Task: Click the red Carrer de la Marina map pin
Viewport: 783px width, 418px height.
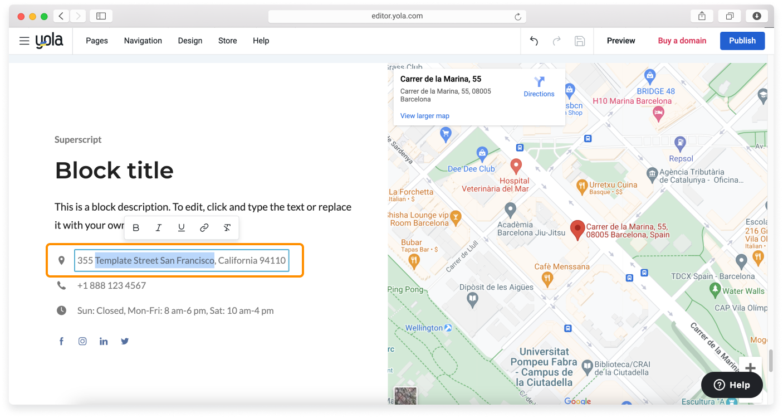Action: point(578,230)
